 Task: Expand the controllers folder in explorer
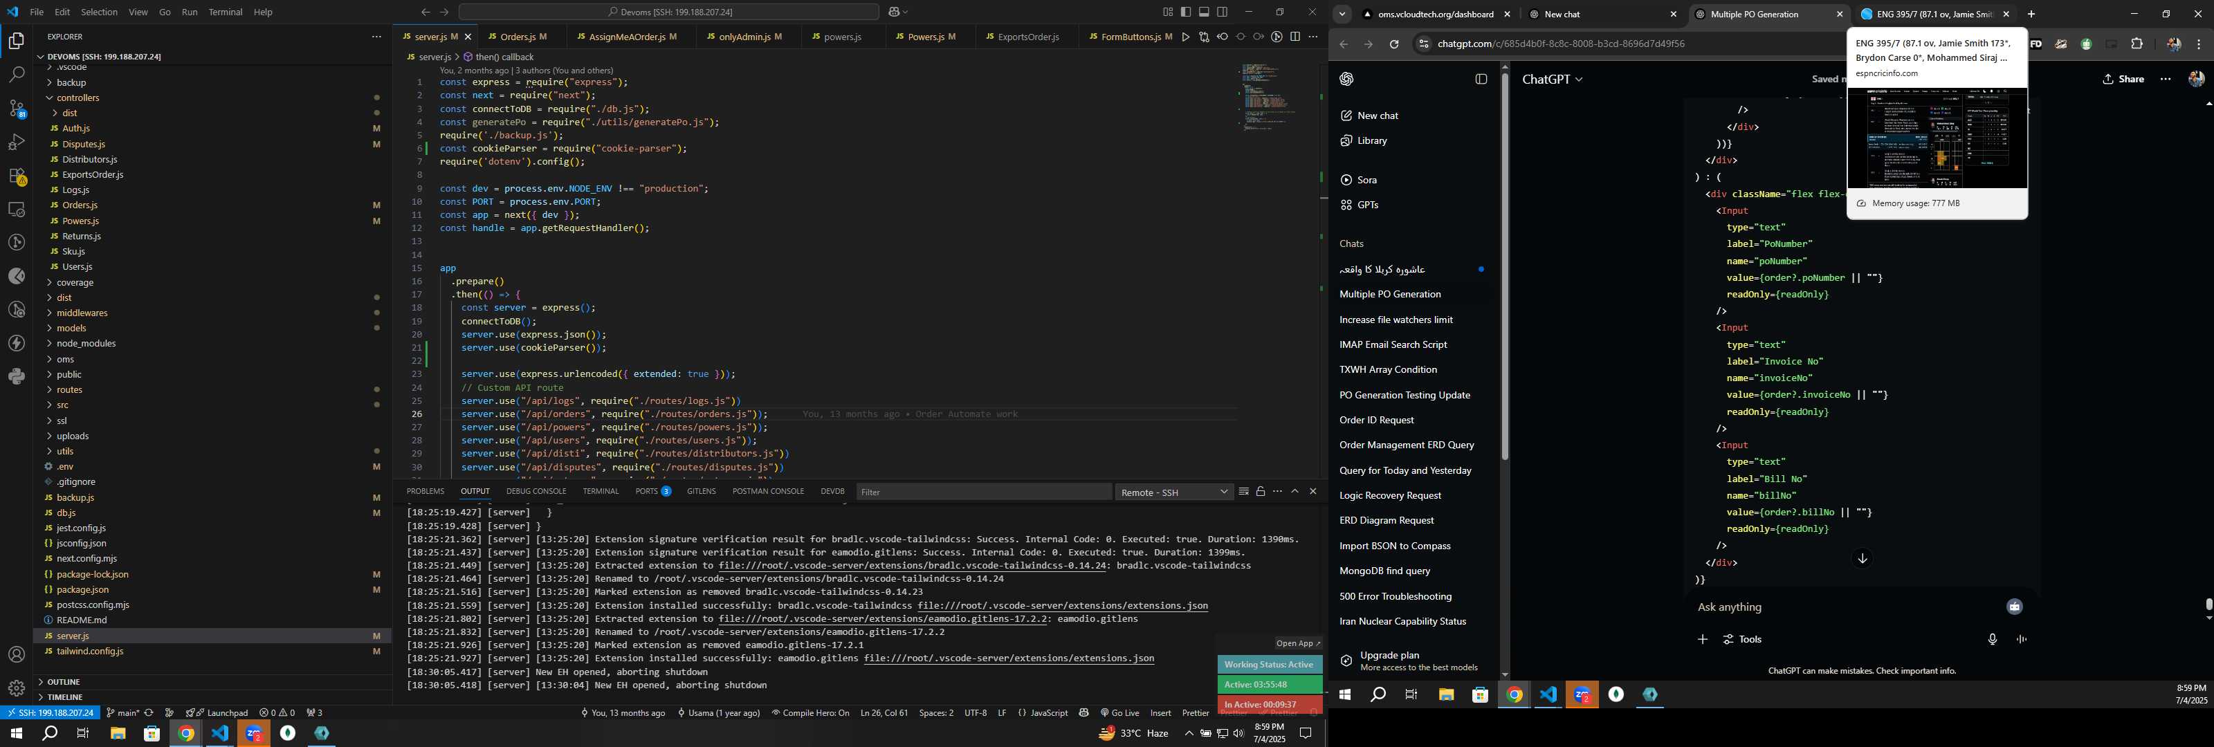[x=77, y=98]
